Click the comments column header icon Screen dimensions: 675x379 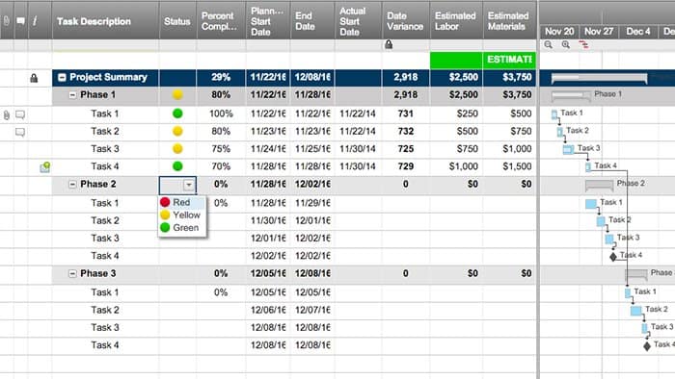point(20,20)
